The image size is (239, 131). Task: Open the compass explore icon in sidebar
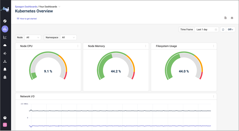tap(5, 21)
